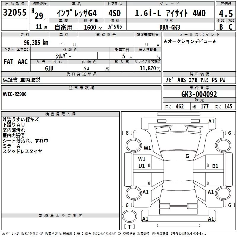Select note シート薄汚れ、すれ中
Viewport: 237px width, 237px height.
25,140
